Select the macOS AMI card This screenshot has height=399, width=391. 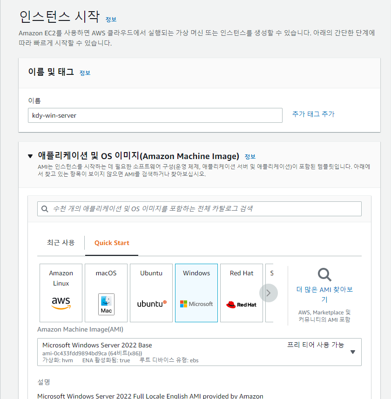[106, 293]
